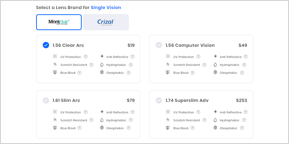View Oleophobic help in 1.74 Superslim Adv
This screenshot has height=144, width=289.
pyautogui.click(x=242, y=128)
